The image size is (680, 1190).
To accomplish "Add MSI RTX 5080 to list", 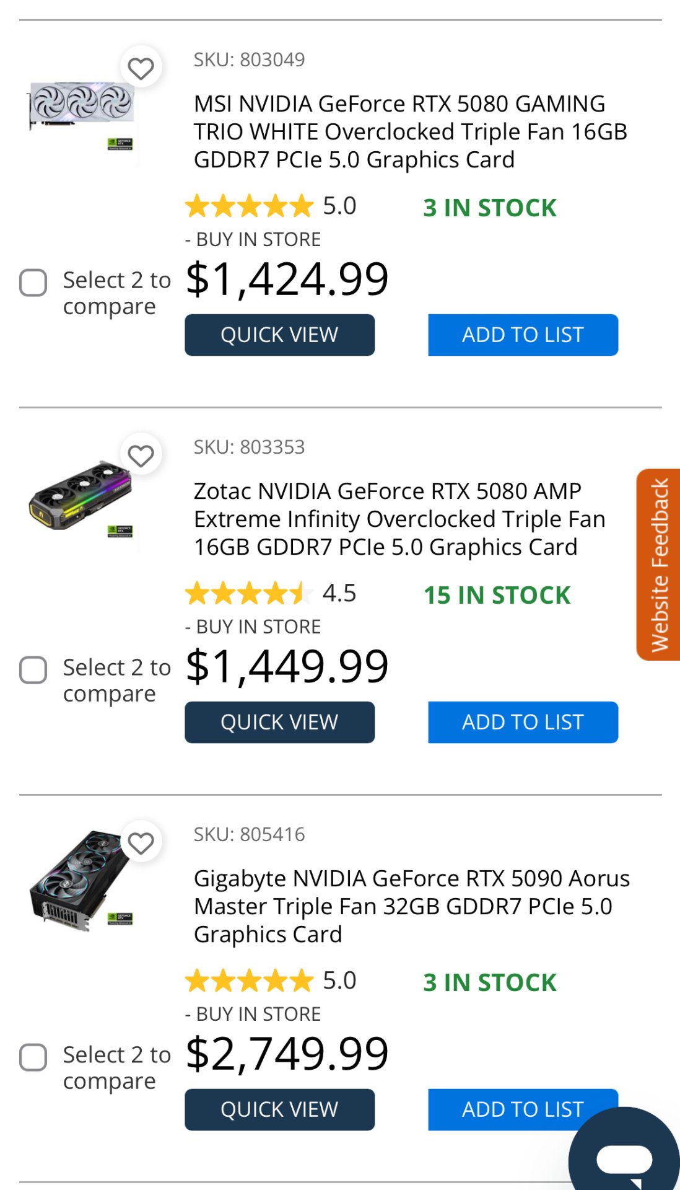I will (523, 335).
